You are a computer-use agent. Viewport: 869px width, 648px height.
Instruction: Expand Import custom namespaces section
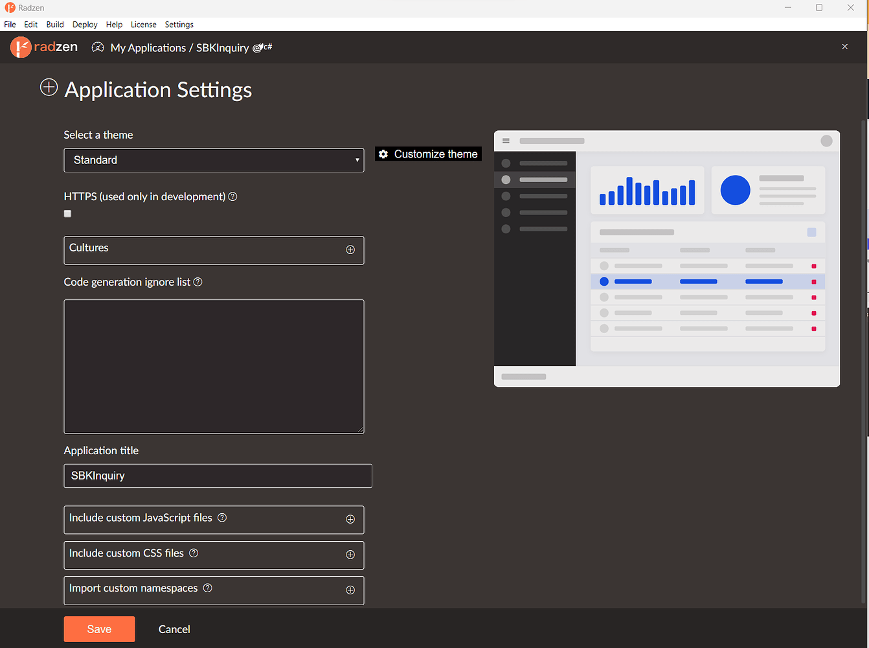click(350, 590)
